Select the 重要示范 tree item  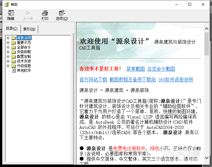point(24,42)
